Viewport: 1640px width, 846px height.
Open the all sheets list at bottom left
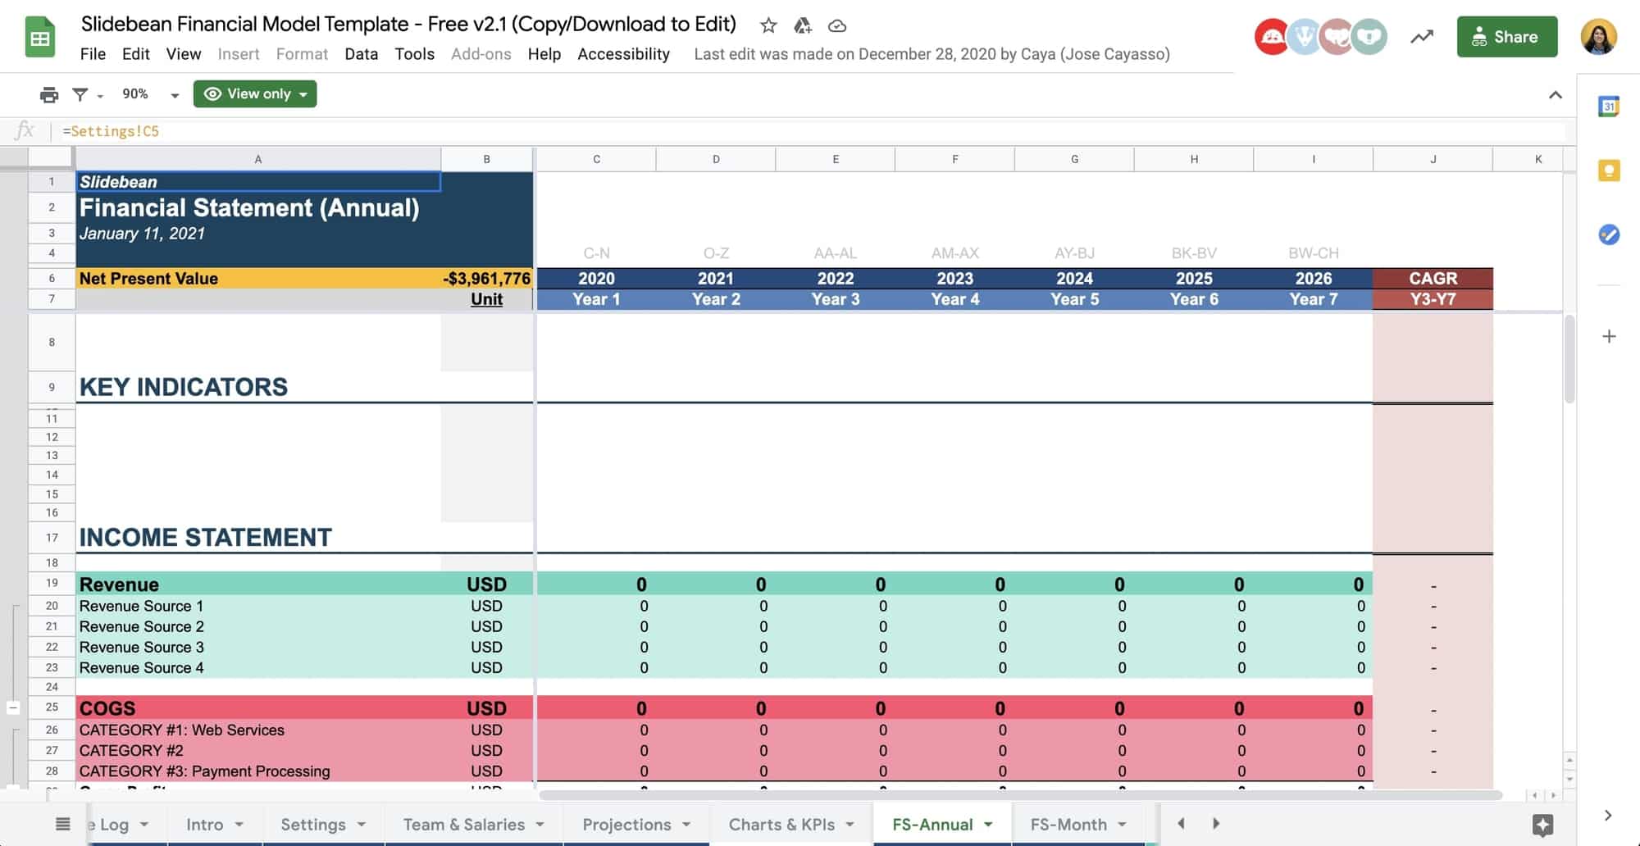pos(62,824)
